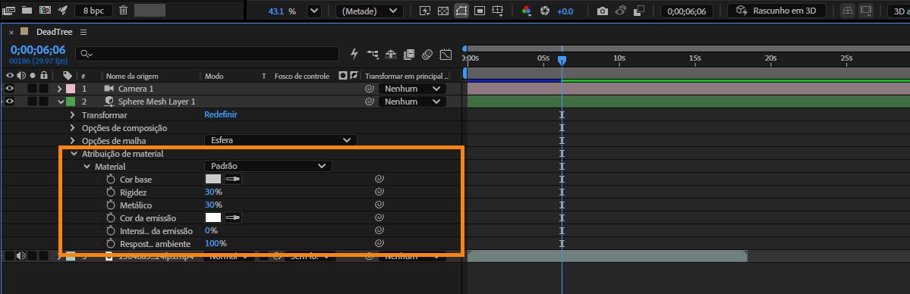Screen dimensions: 910x294
Task: Open Sphere Mesh Layer 1 Nenhum dropdown
Action: [412, 102]
